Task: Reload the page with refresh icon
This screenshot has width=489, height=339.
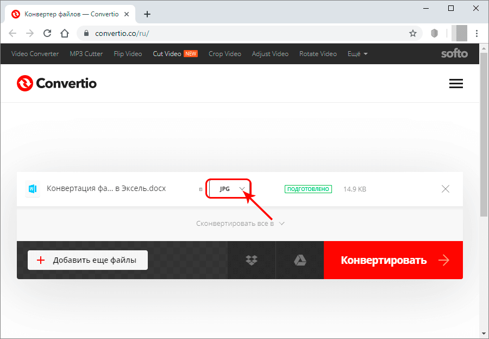Action: [47, 33]
